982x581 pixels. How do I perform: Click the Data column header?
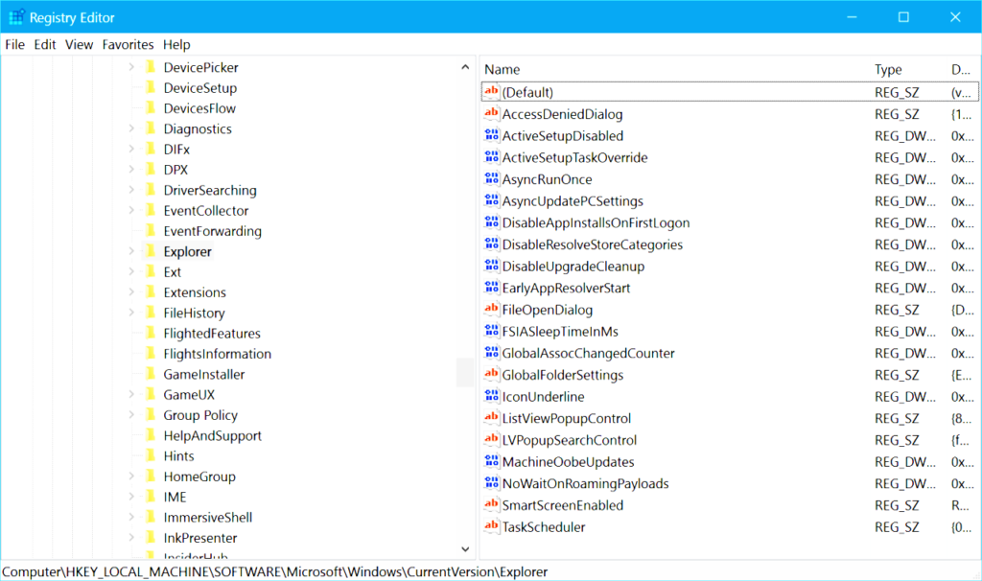tap(963, 69)
